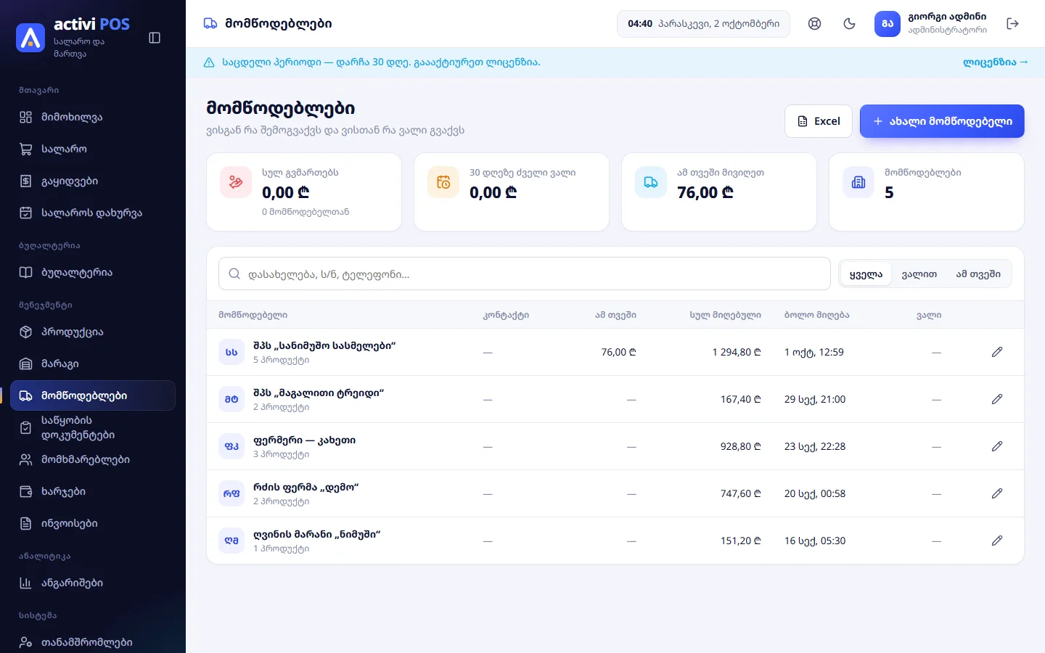Click the მომწოდებლები count card icon
1045x653 pixels.
point(858,182)
